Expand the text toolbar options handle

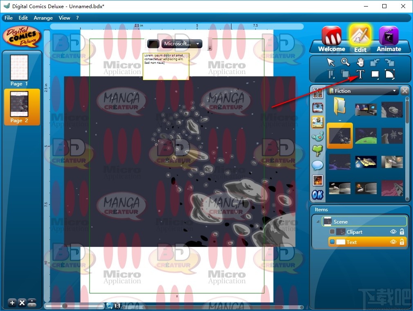click(210, 48)
